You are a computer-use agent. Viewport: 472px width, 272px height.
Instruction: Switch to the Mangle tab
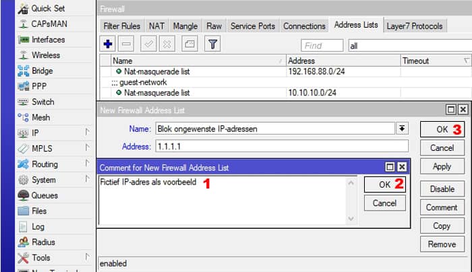(185, 26)
